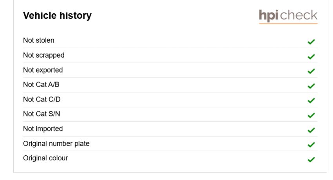Viewport: 333px width, 180px height.
Task: Click the Not Cat A/B label
Action: (x=41, y=85)
